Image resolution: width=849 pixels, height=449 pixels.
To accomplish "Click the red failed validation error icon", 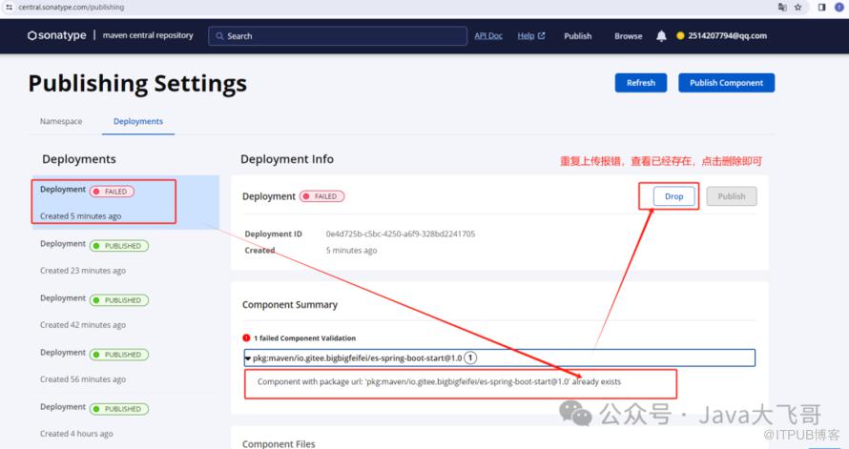I will [x=246, y=338].
